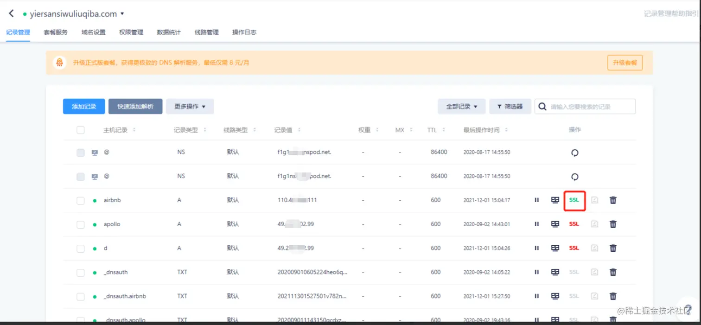This screenshot has width=701, height=325.
Task: Open 记录管理帮助指引 link
Action: pos(672,14)
